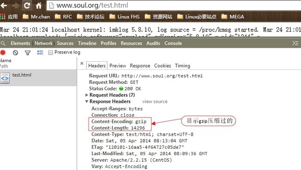
Task: Go back with the browser back arrow
Action: tap(4, 6)
